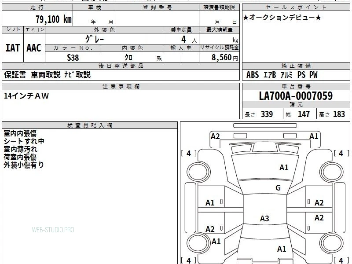Select the A3 mark on the roof
The width and height of the screenshot is (352, 264).
tap(264, 218)
